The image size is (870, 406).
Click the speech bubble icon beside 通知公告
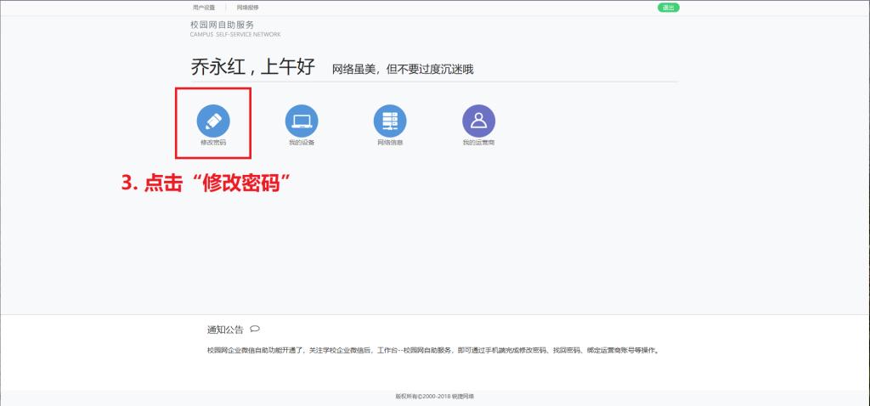(x=255, y=329)
